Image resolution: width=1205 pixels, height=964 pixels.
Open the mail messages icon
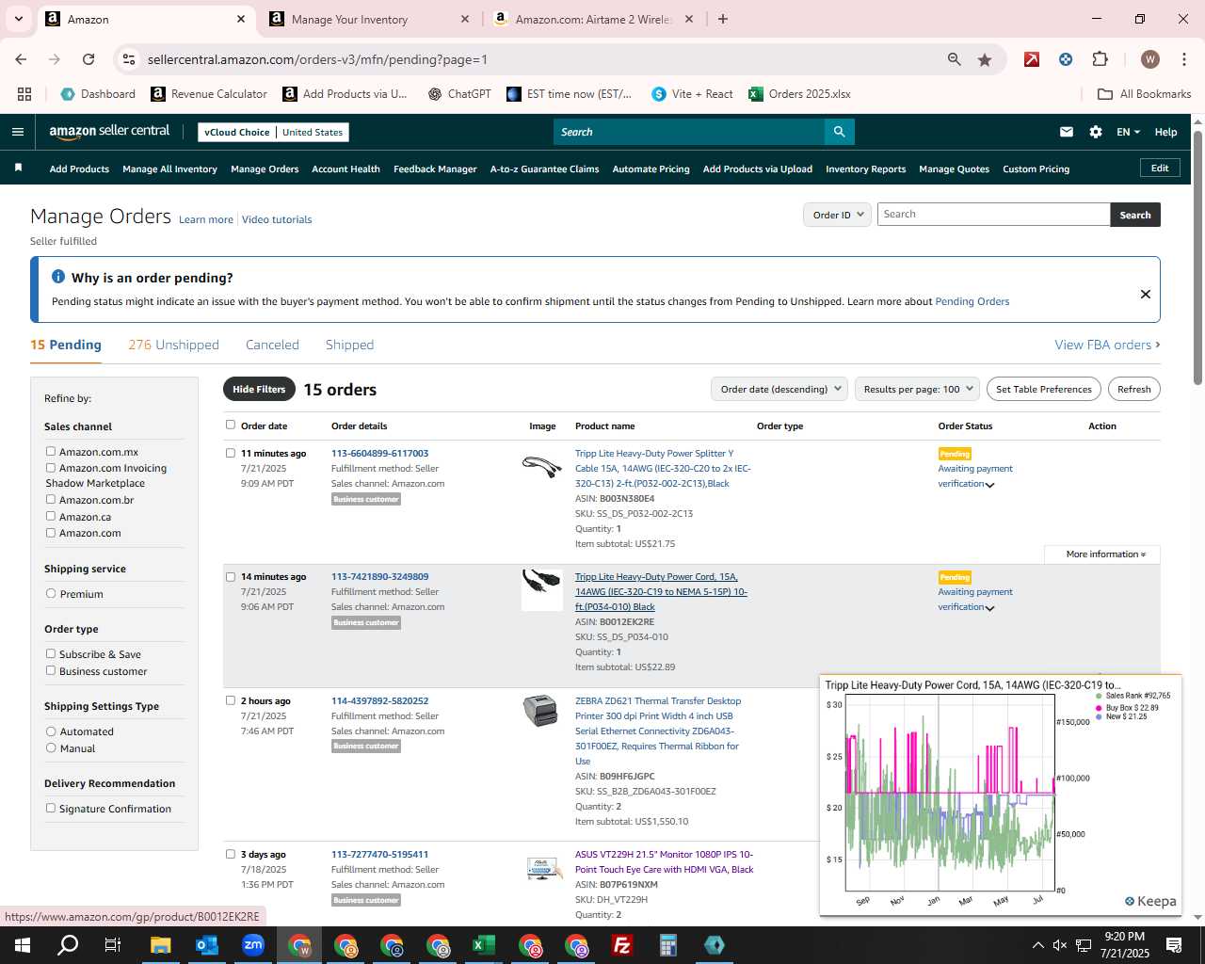point(1067,132)
